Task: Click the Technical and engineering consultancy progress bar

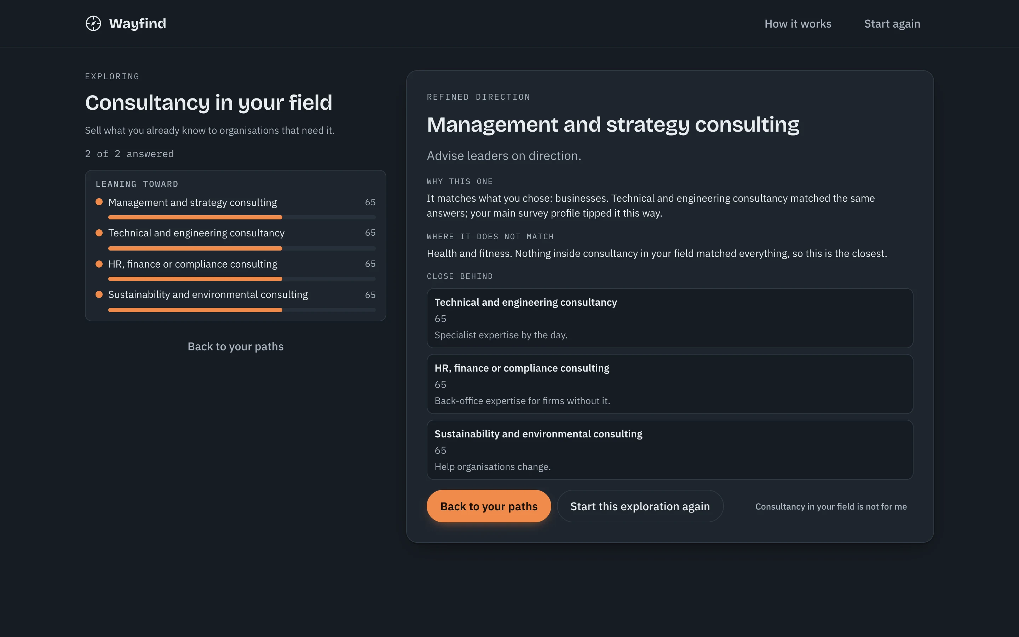Action: click(242, 248)
